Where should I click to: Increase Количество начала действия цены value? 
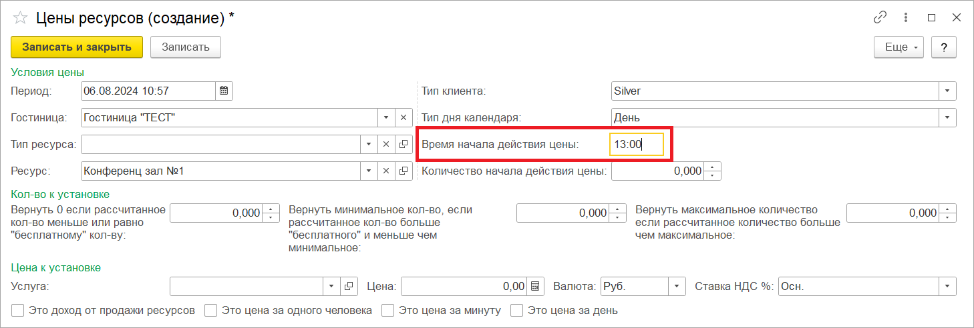click(713, 167)
